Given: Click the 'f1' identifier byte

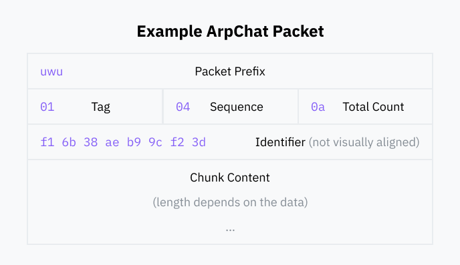Looking at the screenshot, I should [47, 142].
